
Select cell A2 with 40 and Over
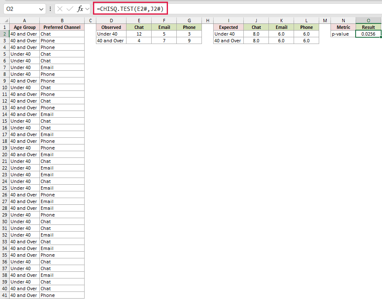click(24, 34)
